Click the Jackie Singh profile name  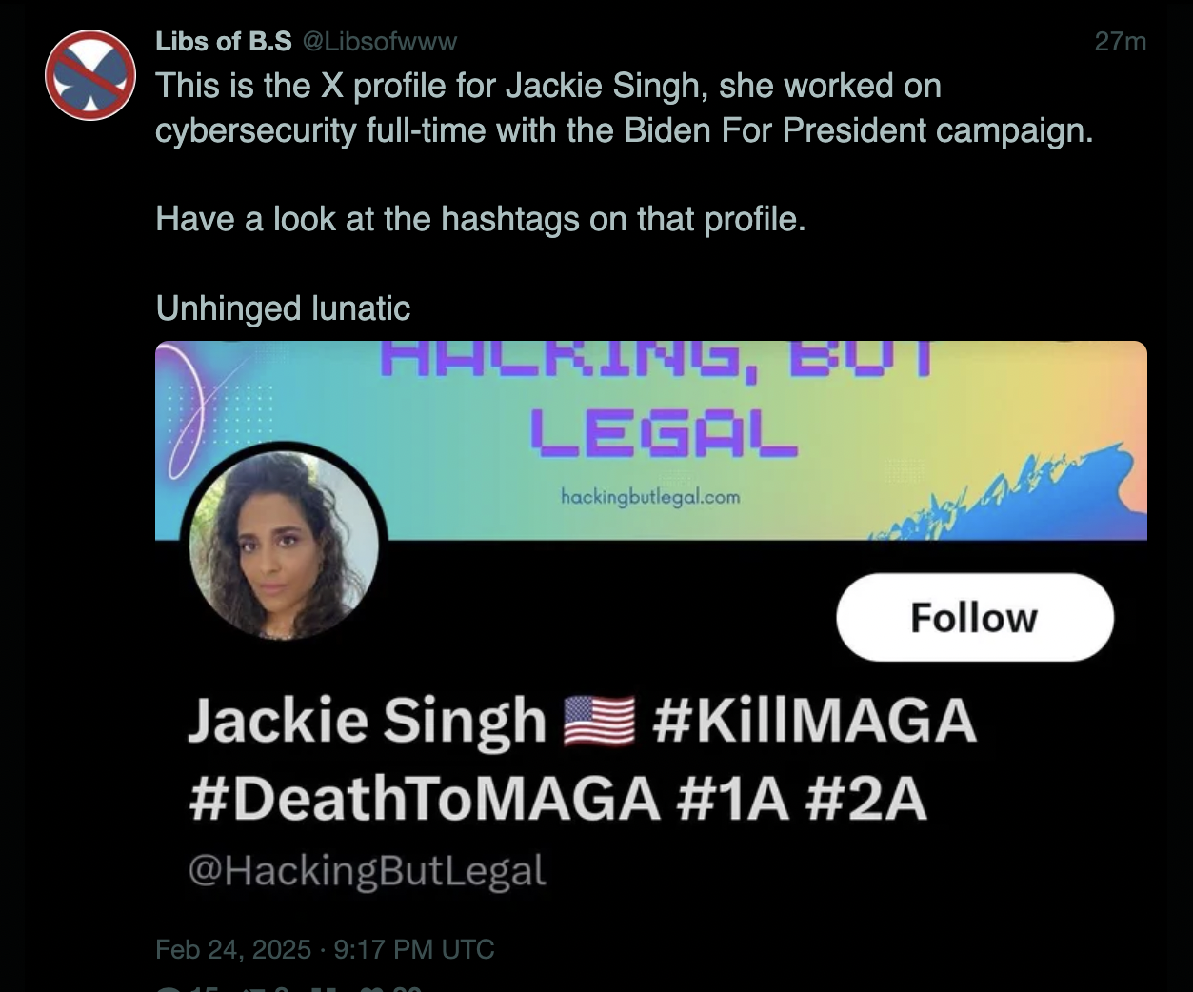coord(367,720)
